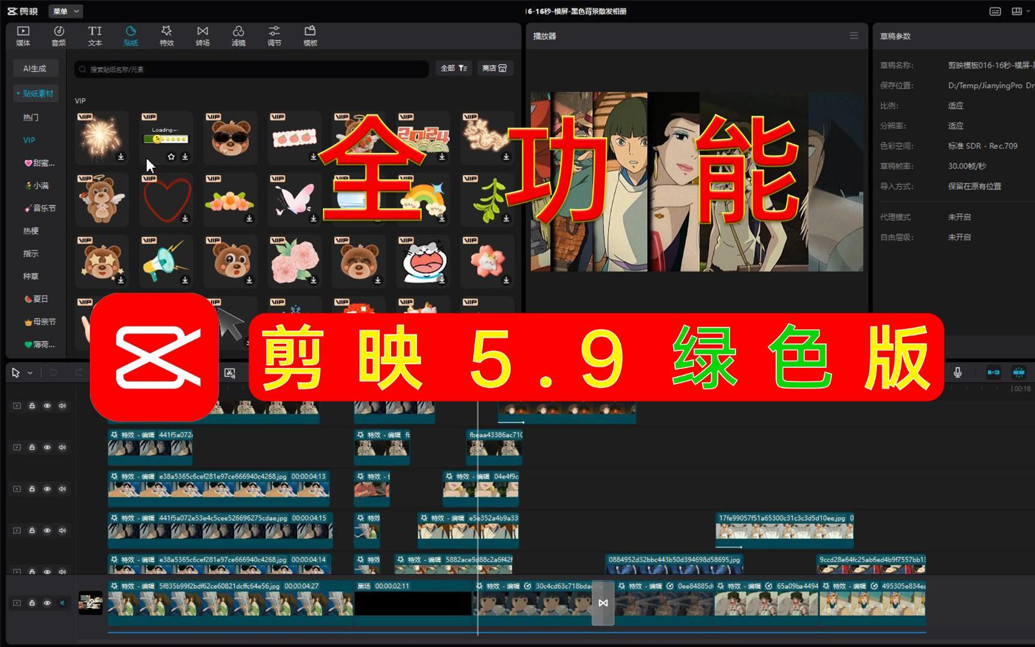This screenshot has width=1035, height=647.
Task: Hide the track with clip 441f5a072
Action: [x=47, y=448]
